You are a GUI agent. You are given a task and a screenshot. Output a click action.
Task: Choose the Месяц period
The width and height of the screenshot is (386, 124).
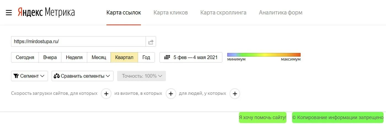point(99,57)
